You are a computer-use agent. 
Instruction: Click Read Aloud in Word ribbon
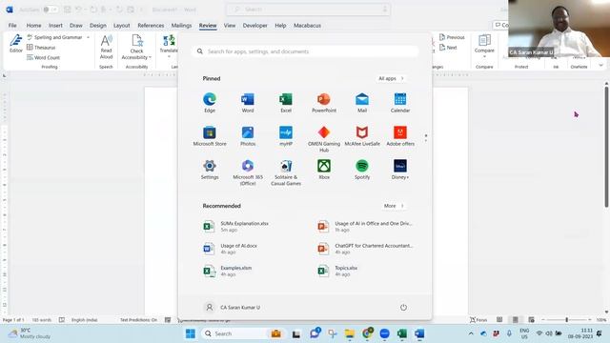tap(106, 47)
